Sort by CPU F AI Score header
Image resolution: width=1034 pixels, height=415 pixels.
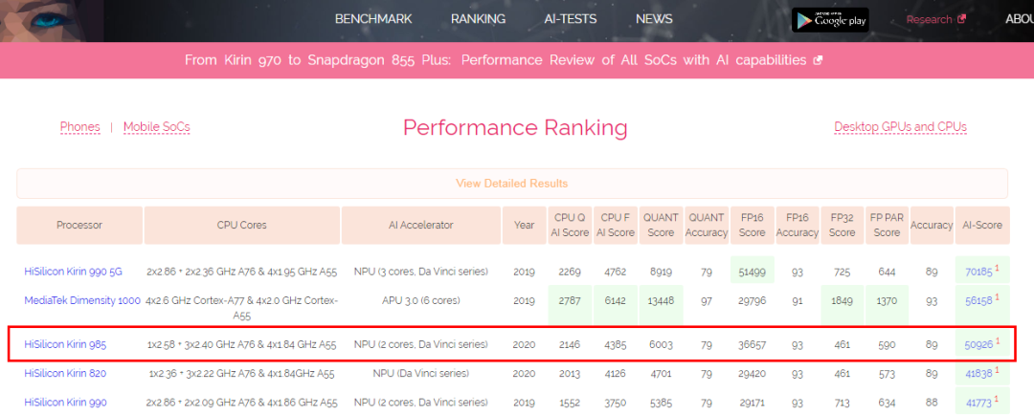[615, 226]
